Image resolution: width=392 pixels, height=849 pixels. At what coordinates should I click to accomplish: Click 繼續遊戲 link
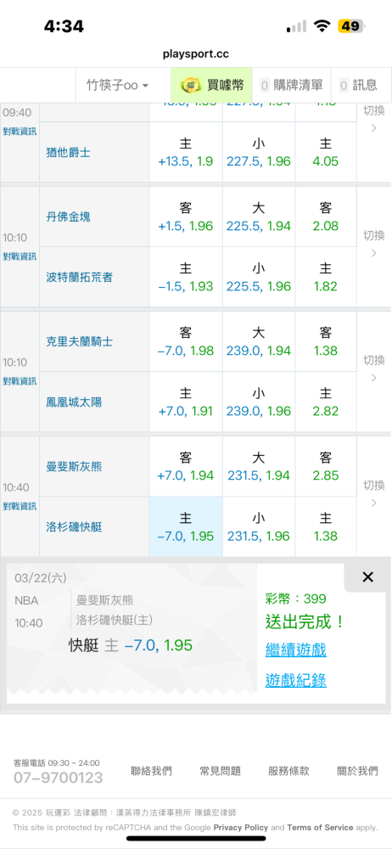coord(295,649)
